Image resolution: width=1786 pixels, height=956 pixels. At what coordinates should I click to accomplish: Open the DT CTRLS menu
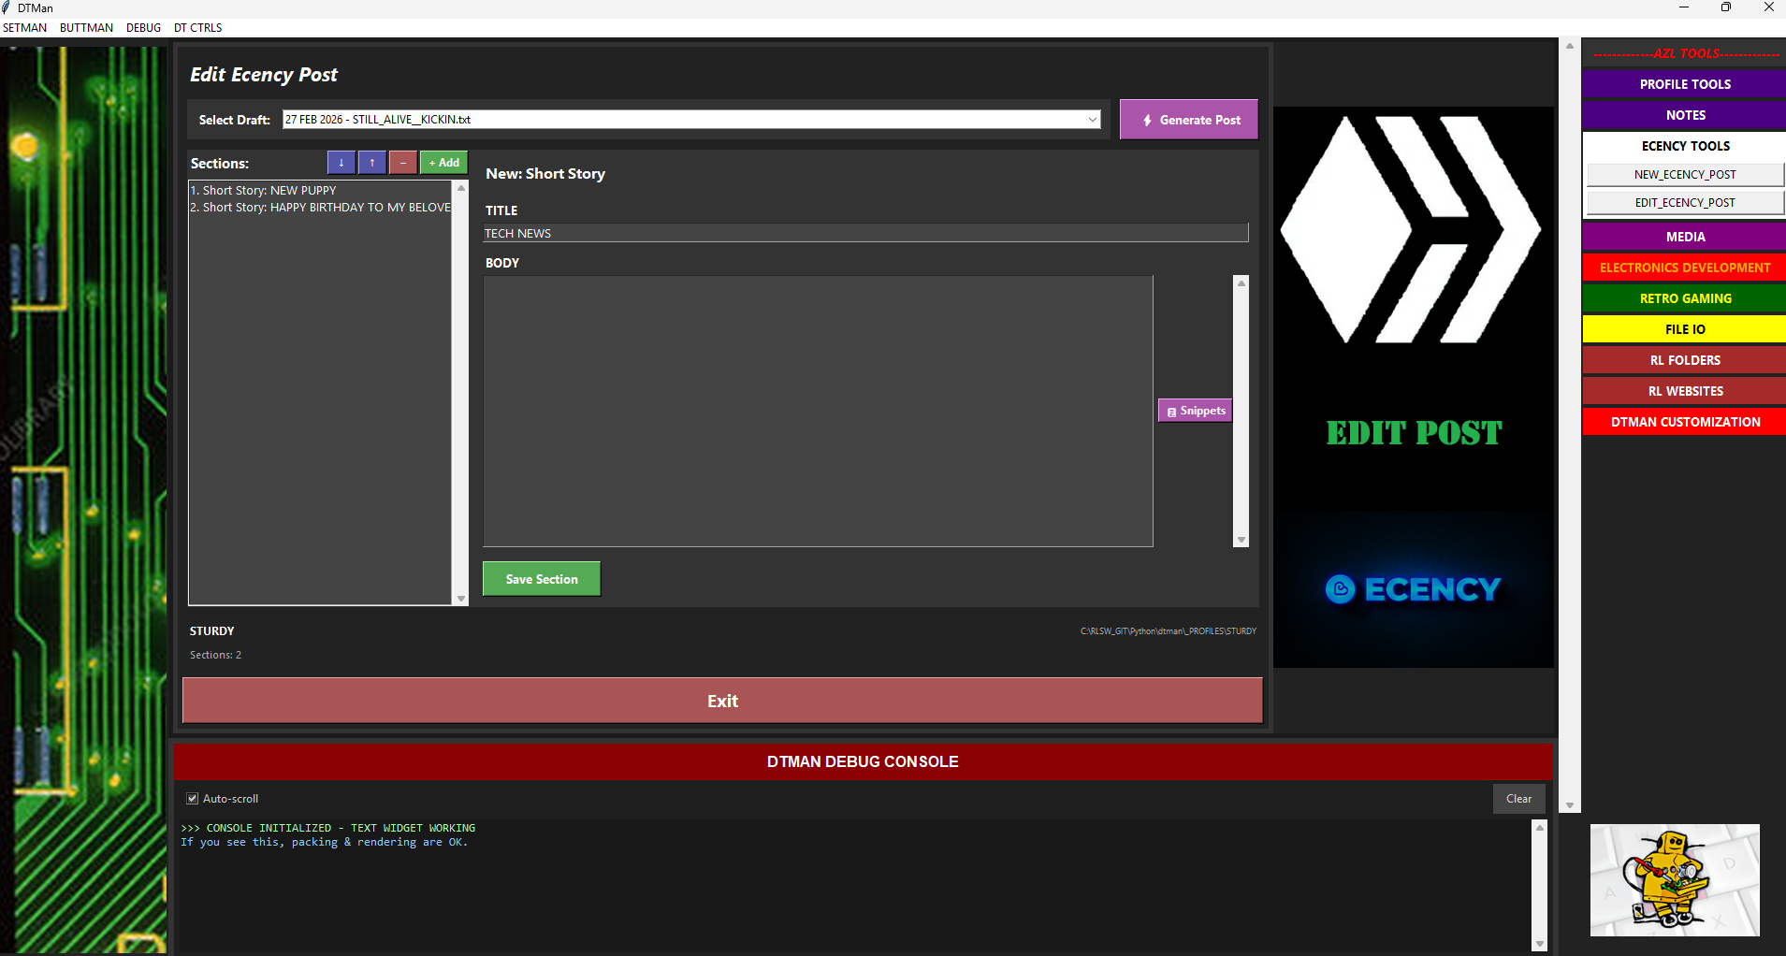point(198,28)
